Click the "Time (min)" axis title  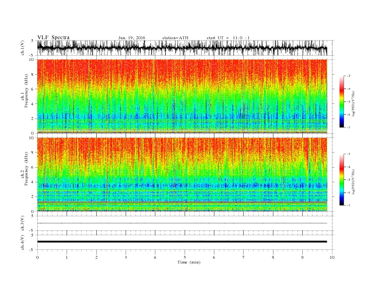189,262
